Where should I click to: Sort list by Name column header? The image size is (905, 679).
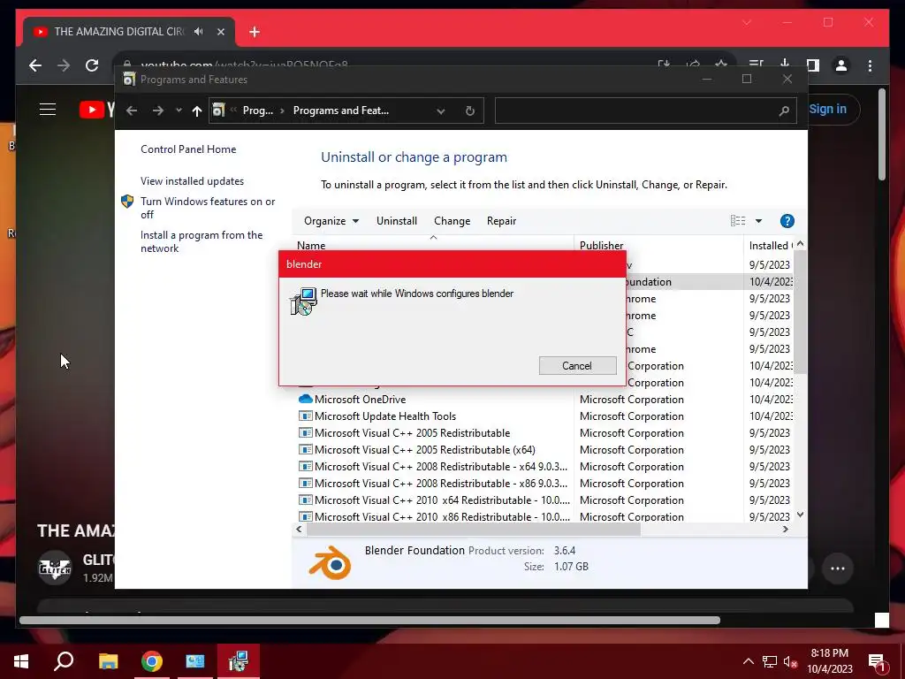pos(311,246)
